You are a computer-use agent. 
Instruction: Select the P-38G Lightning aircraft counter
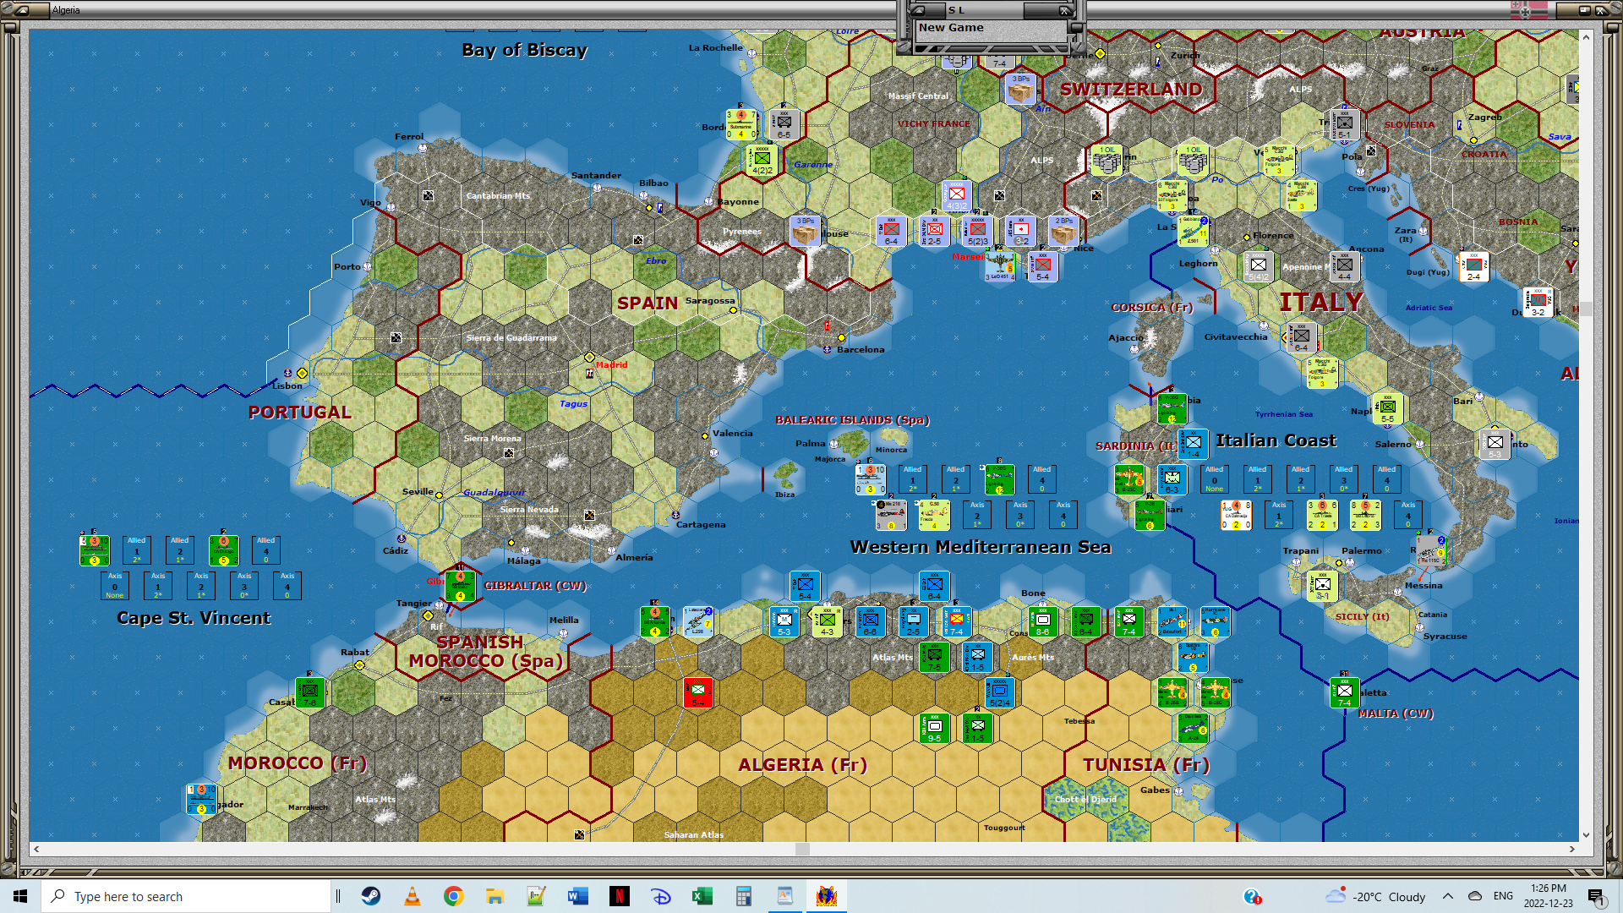1000,479
